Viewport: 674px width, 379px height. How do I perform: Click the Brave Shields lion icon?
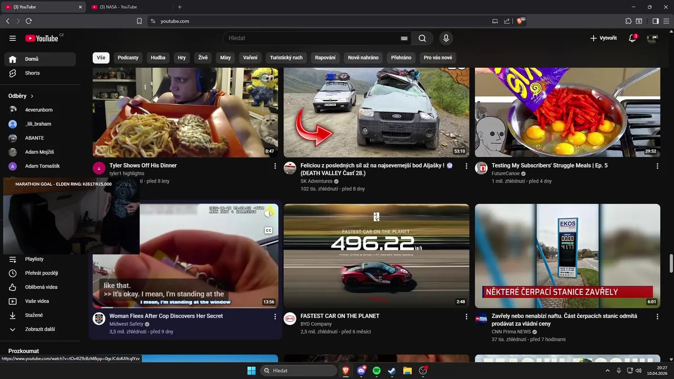pyautogui.click(x=520, y=21)
